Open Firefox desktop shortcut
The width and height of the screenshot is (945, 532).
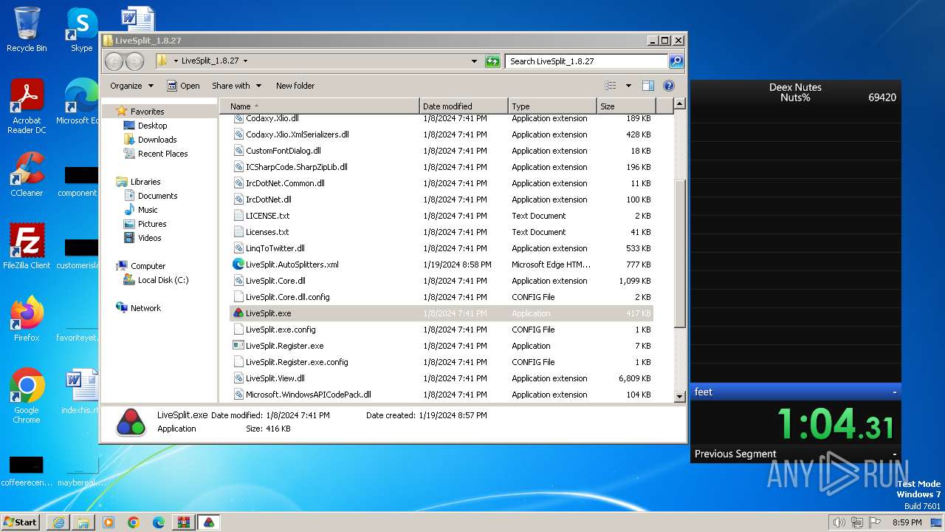click(x=27, y=319)
